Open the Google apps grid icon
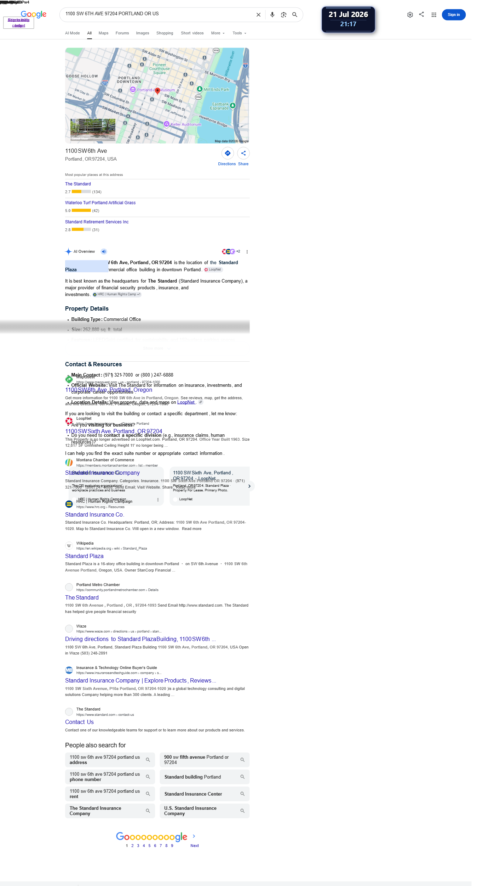This screenshot has height=886, width=477. point(434,15)
